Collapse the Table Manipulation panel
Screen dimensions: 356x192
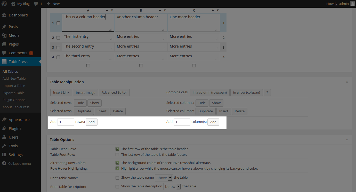click(x=347, y=82)
